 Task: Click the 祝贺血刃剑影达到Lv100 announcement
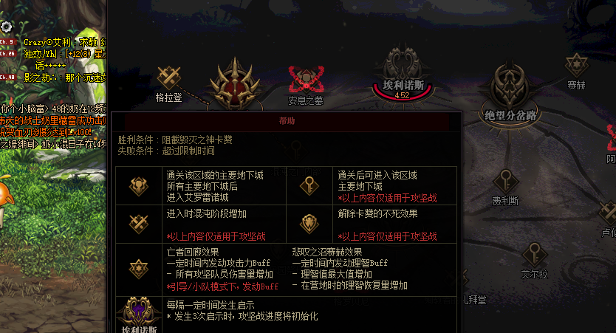pos(46,132)
